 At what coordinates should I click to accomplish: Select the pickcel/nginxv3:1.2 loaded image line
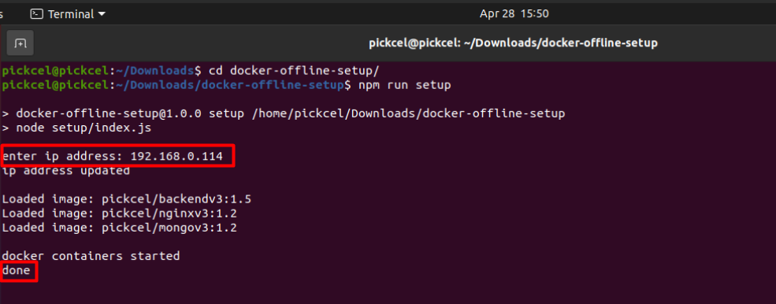[119, 214]
